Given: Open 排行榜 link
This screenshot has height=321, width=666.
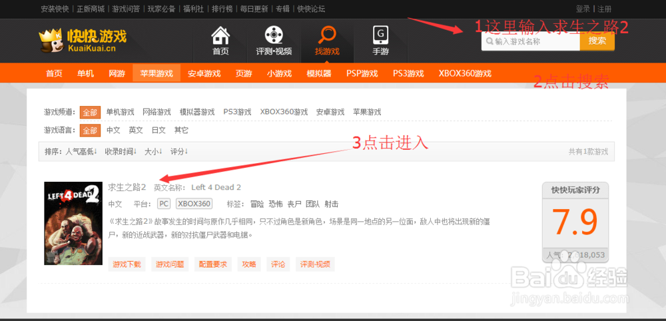Looking at the screenshot, I should click(x=222, y=9).
